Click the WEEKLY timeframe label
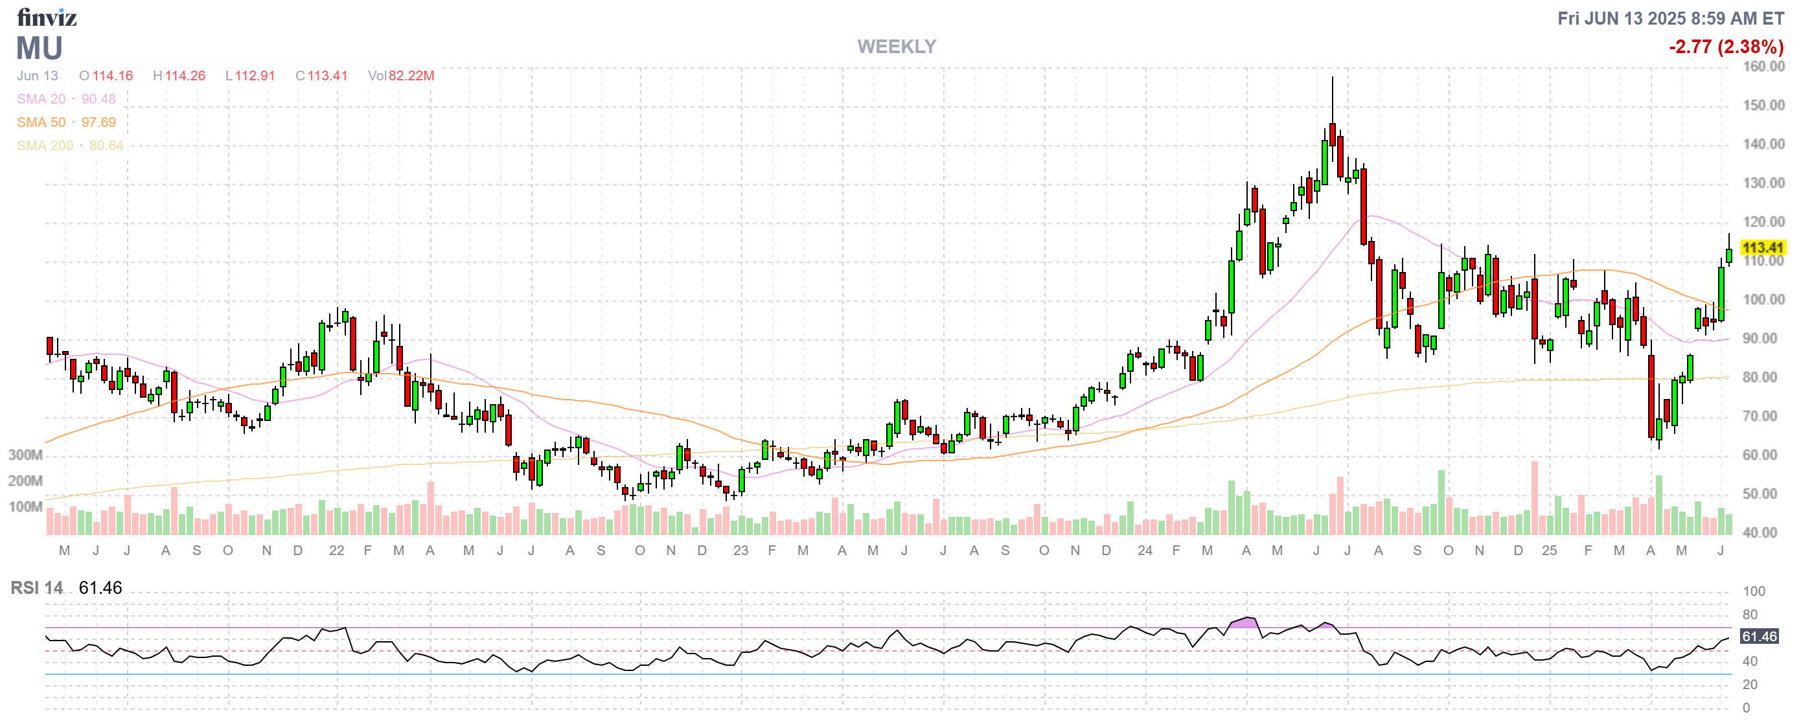 897,47
